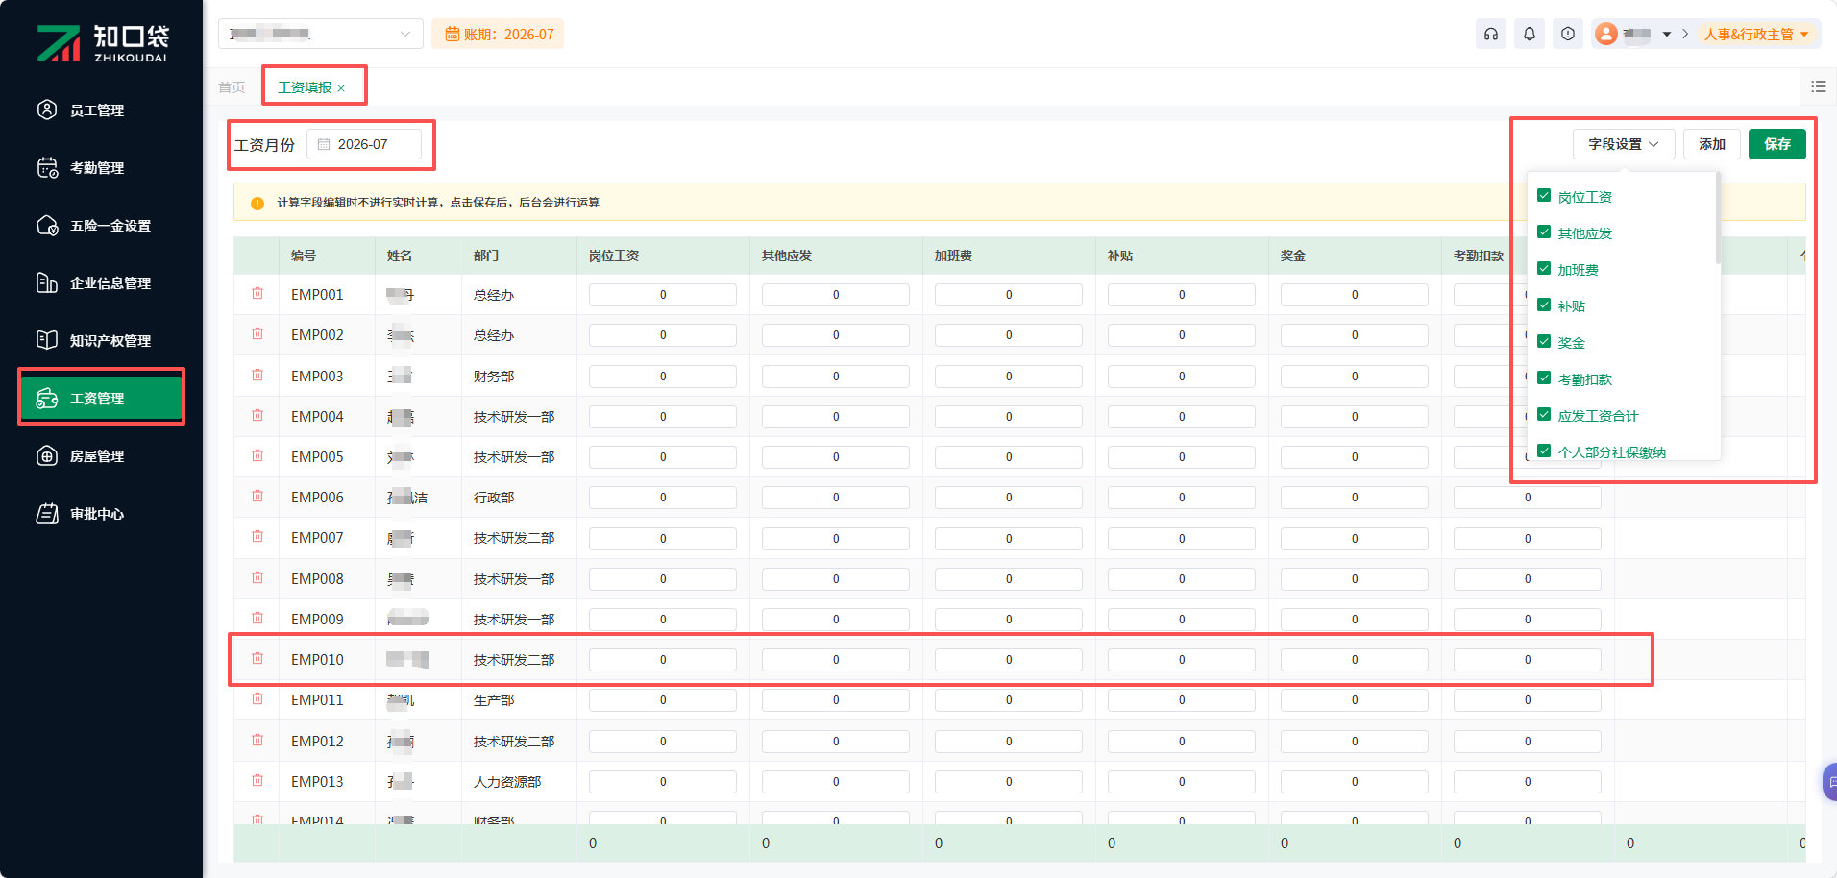Viewport: 1837px width, 878px height.
Task: Uncheck the 补贴 field checkbox
Action: click(1544, 305)
